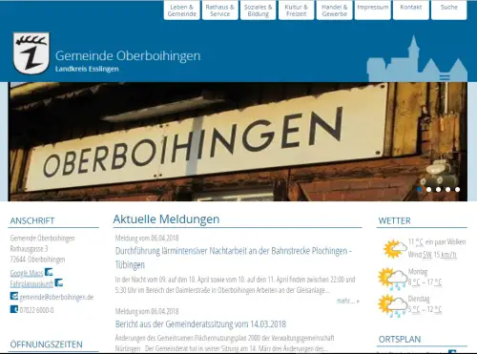Screen dimensions: 477x354
Task: Open the Nachtarbeit Bahnstrecke Plochingen article headline
Action: point(234,258)
